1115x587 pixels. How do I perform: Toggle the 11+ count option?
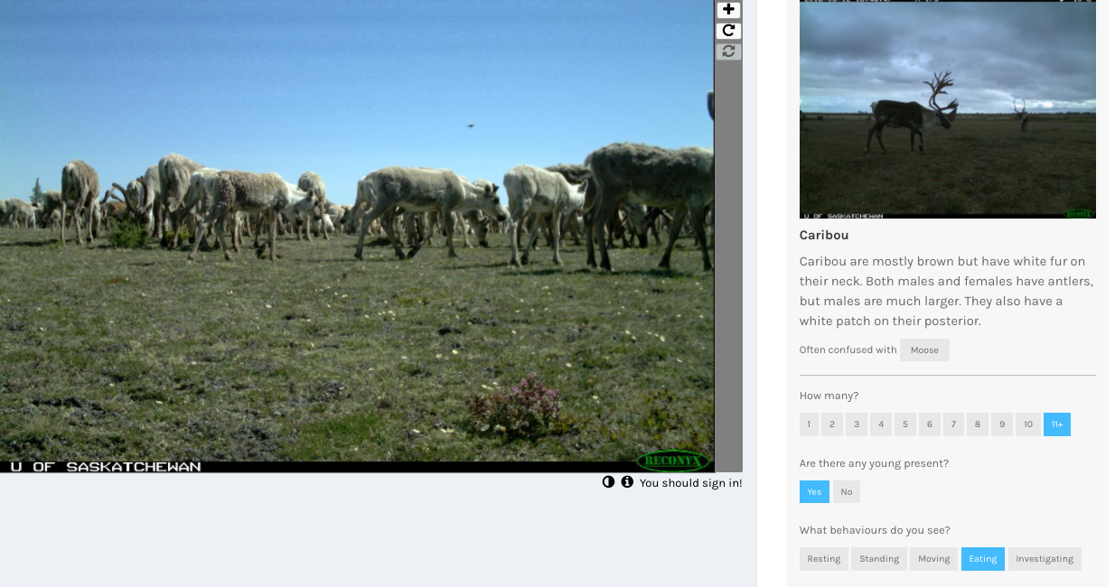pos(1057,424)
